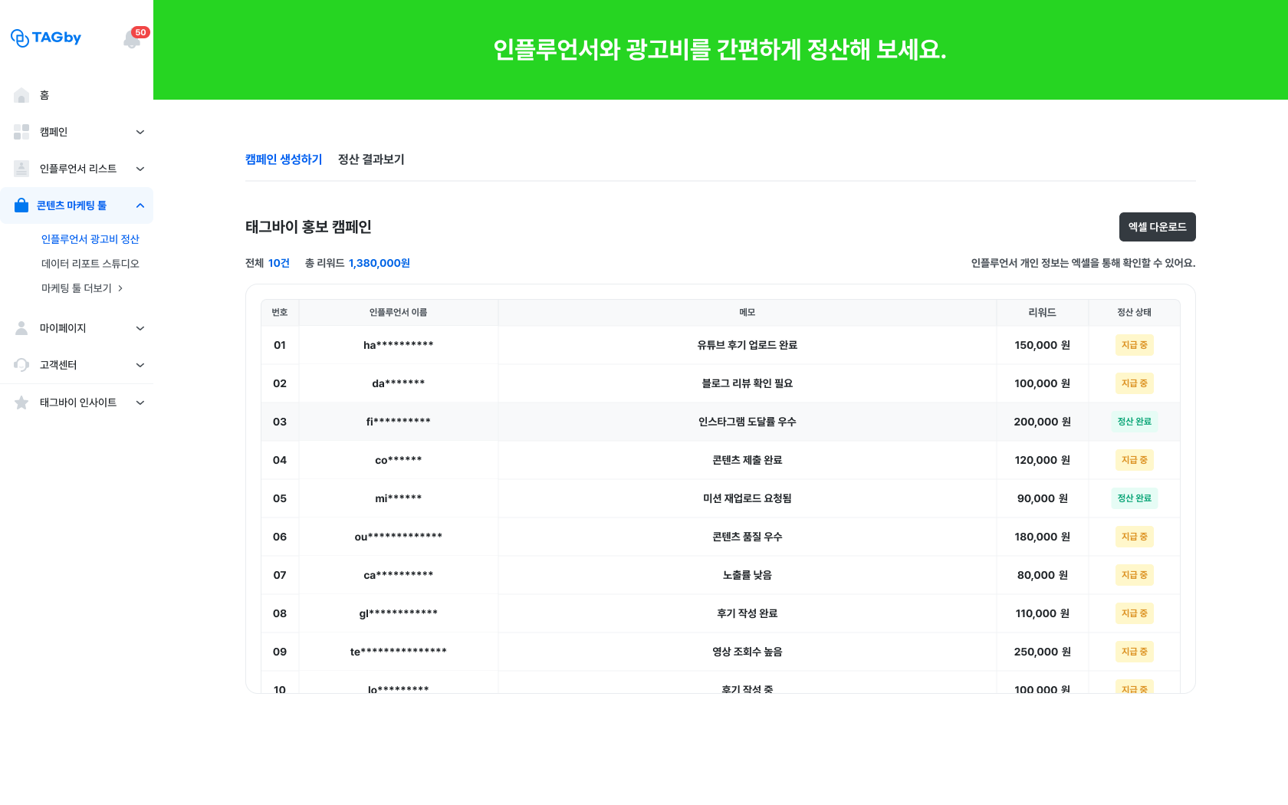Click the 번호 column header
This screenshot has width=1288, height=805.
point(280,312)
